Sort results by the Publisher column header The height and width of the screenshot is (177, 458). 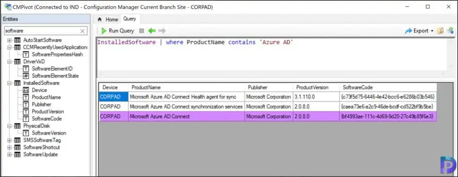pos(269,87)
